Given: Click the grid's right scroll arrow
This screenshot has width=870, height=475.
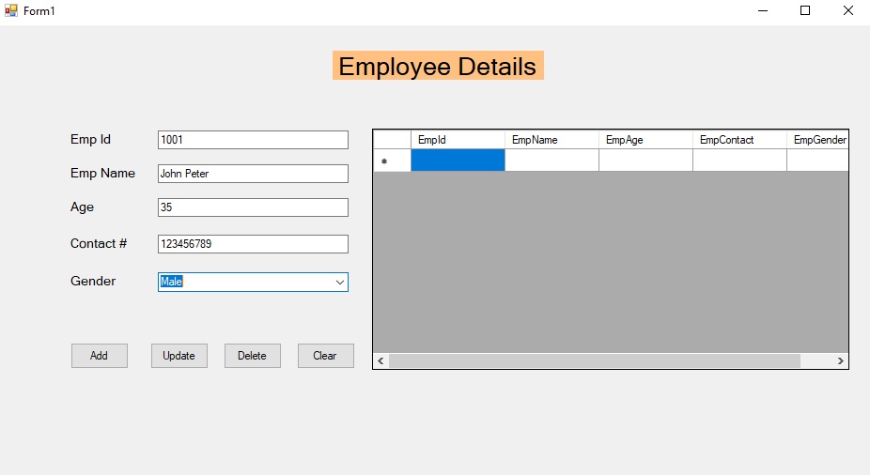Looking at the screenshot, I should click(x=840, y=360).
